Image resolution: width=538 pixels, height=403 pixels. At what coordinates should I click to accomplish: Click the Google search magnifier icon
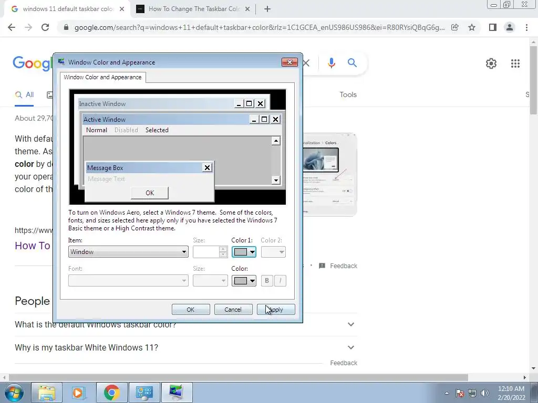(352, 63)
